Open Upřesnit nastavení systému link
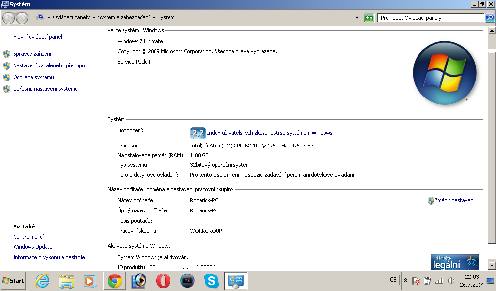Image resolution: width=496 pixels, height=291 pixels. pyautogui.click(x=45, y=89)
